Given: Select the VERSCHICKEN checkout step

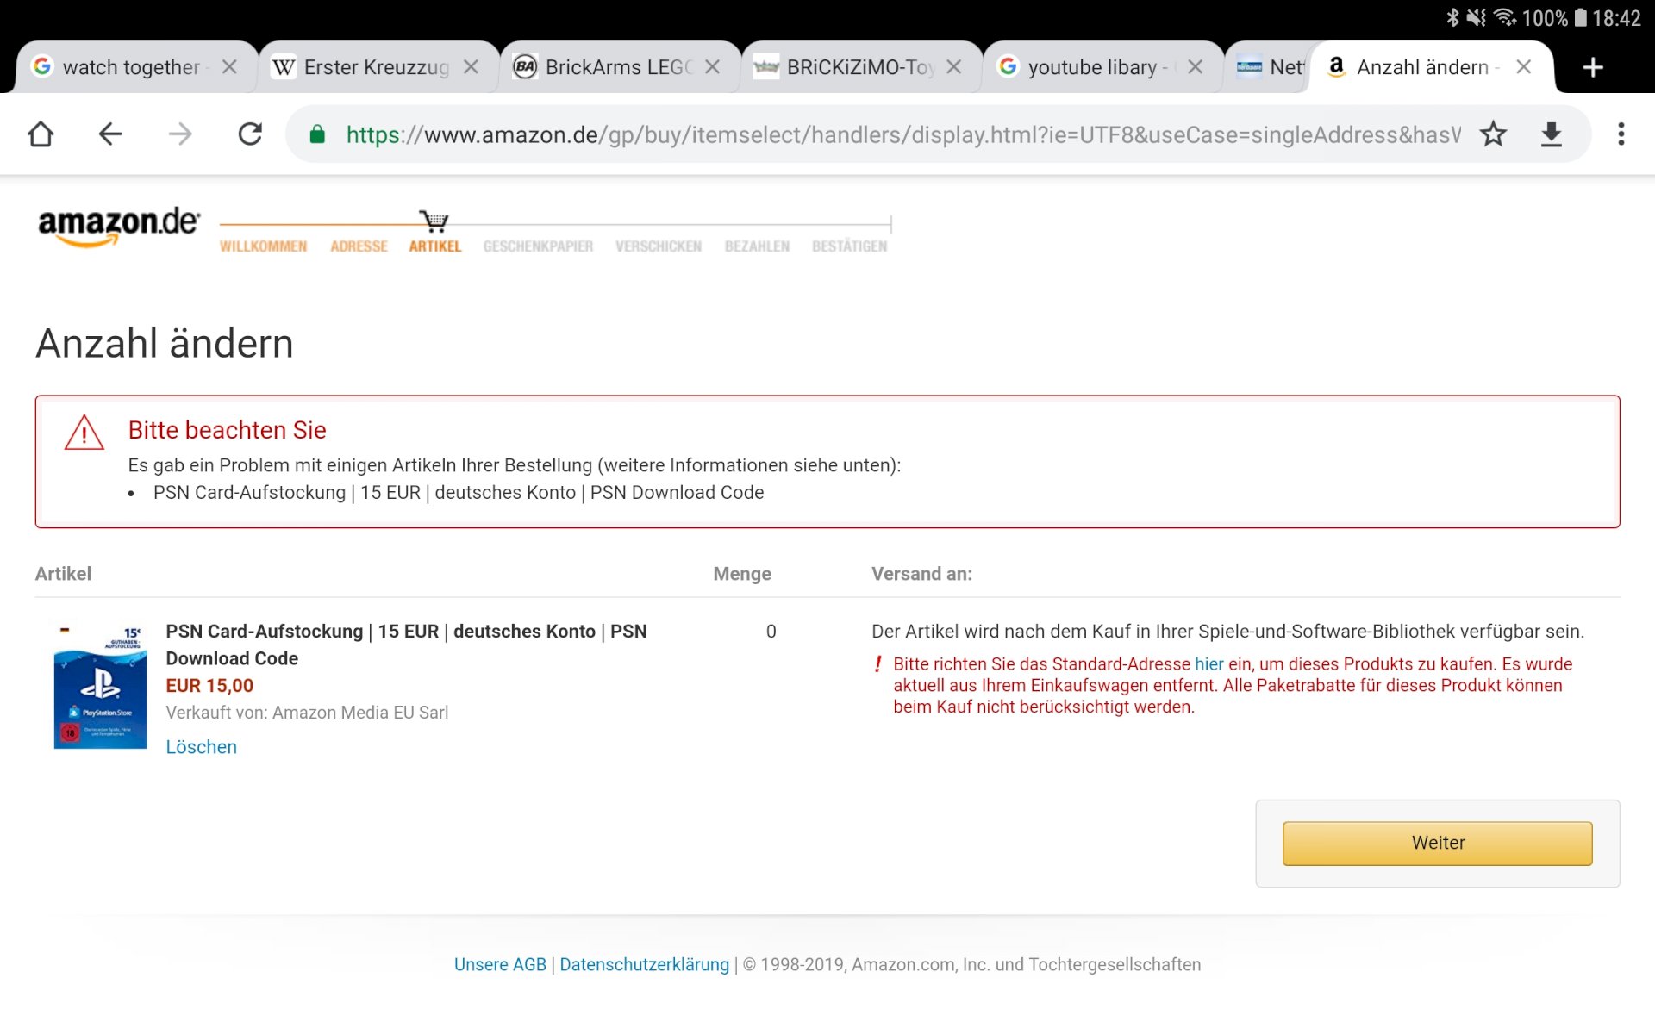Looking at the screenshot, I should coord(659,246).
